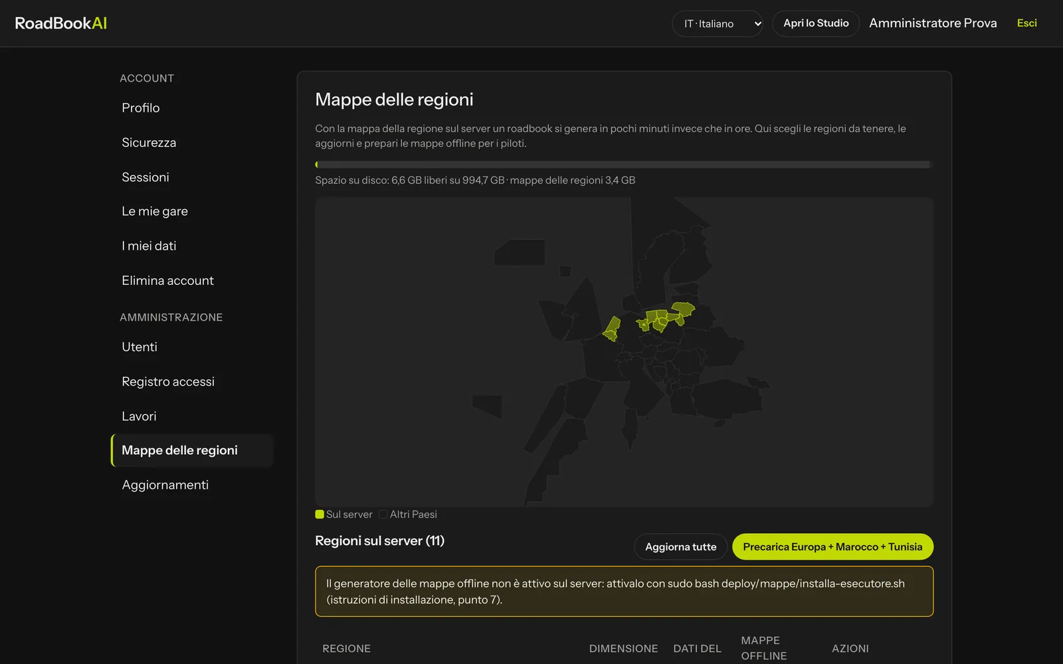Click the DIMENSIONE column header
This screenshot has width=1063, height=664.
pos(623,648)
